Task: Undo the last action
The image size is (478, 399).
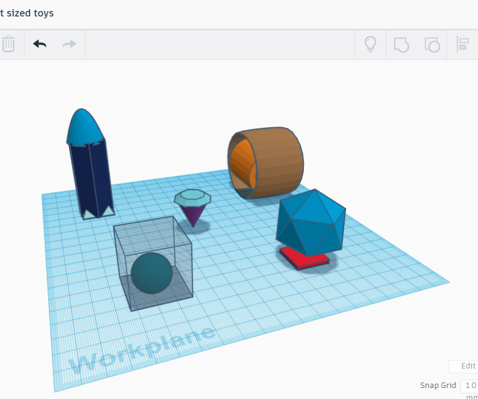Action: click(x=40, y=44)
